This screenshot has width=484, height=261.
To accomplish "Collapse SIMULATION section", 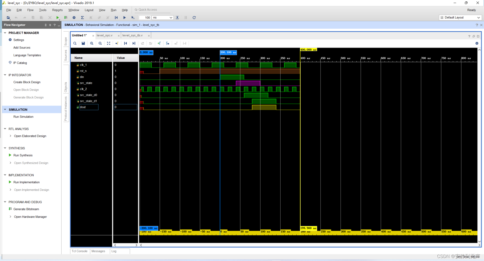I will (5, 109).
